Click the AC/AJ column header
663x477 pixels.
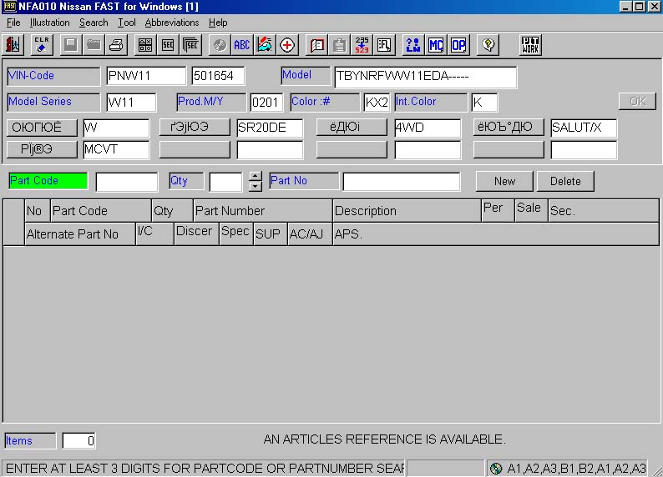pyautogui.click(x=310, y=233)
